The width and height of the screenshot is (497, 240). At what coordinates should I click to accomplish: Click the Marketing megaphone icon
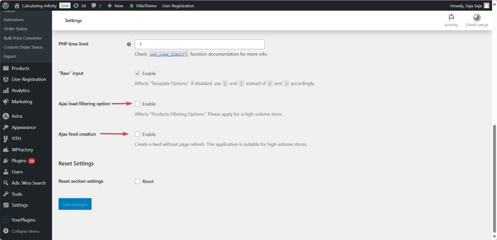(x=6, y=102)
